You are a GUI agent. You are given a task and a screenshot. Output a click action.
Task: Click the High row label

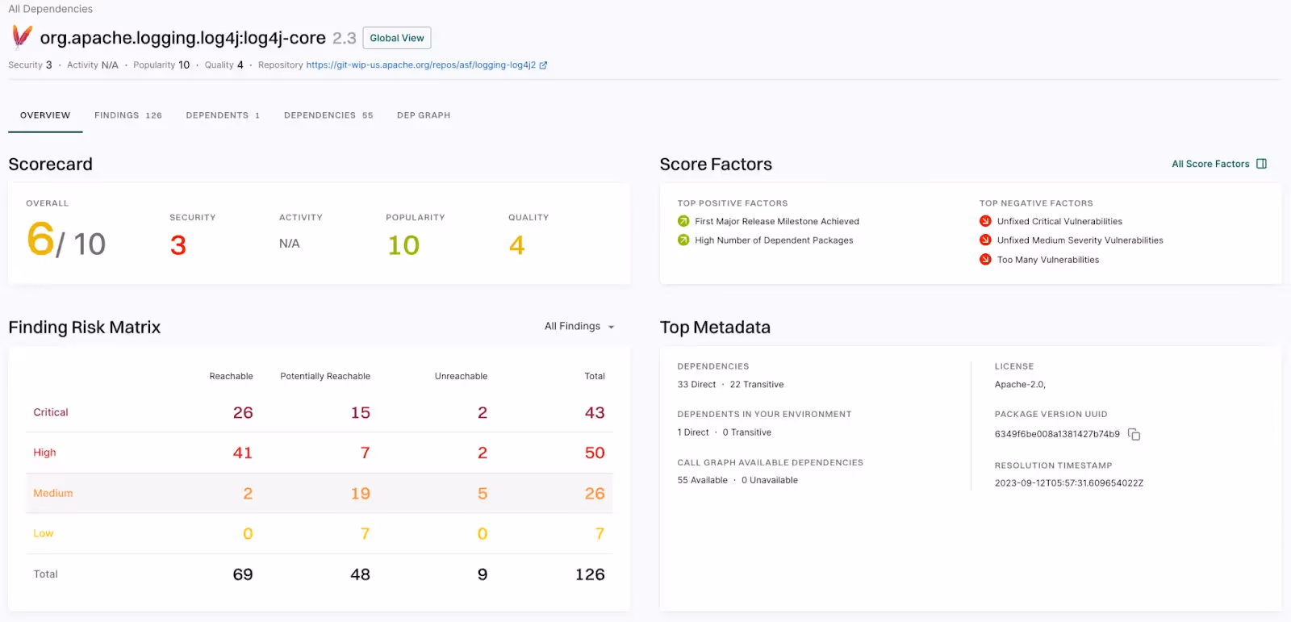click(44, 453)
